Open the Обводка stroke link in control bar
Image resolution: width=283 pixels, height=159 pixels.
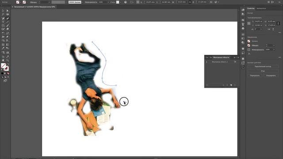pos(34,2)
